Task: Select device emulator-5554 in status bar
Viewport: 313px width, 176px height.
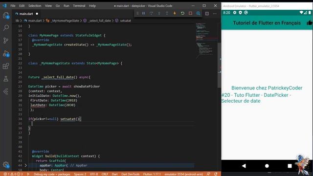Action: (184, 174)
